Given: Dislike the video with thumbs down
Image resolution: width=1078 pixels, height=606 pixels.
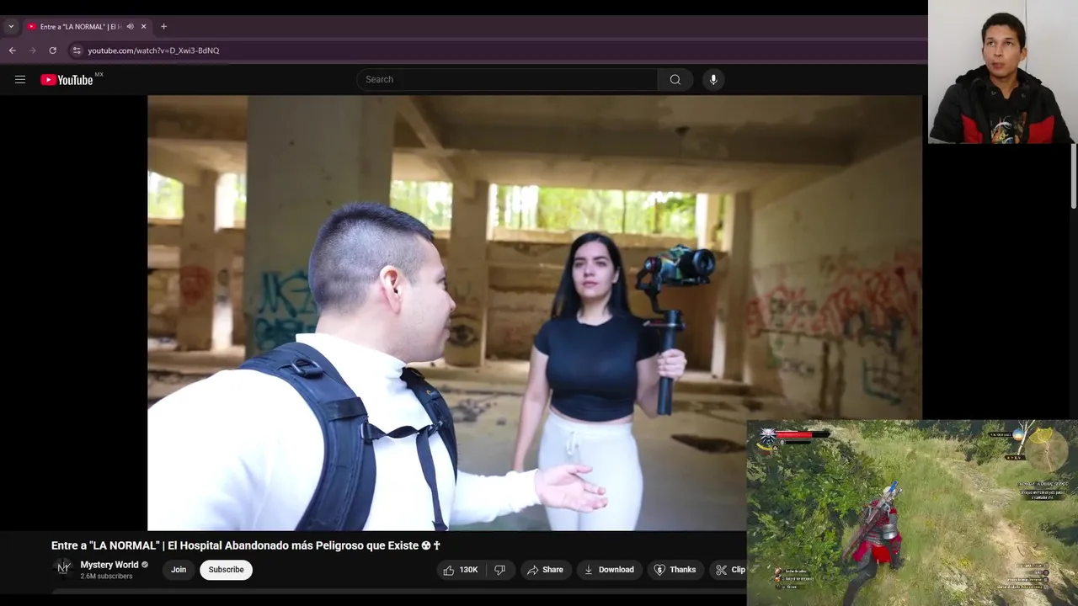Looking at the screenshot, I should coord(499,570).
